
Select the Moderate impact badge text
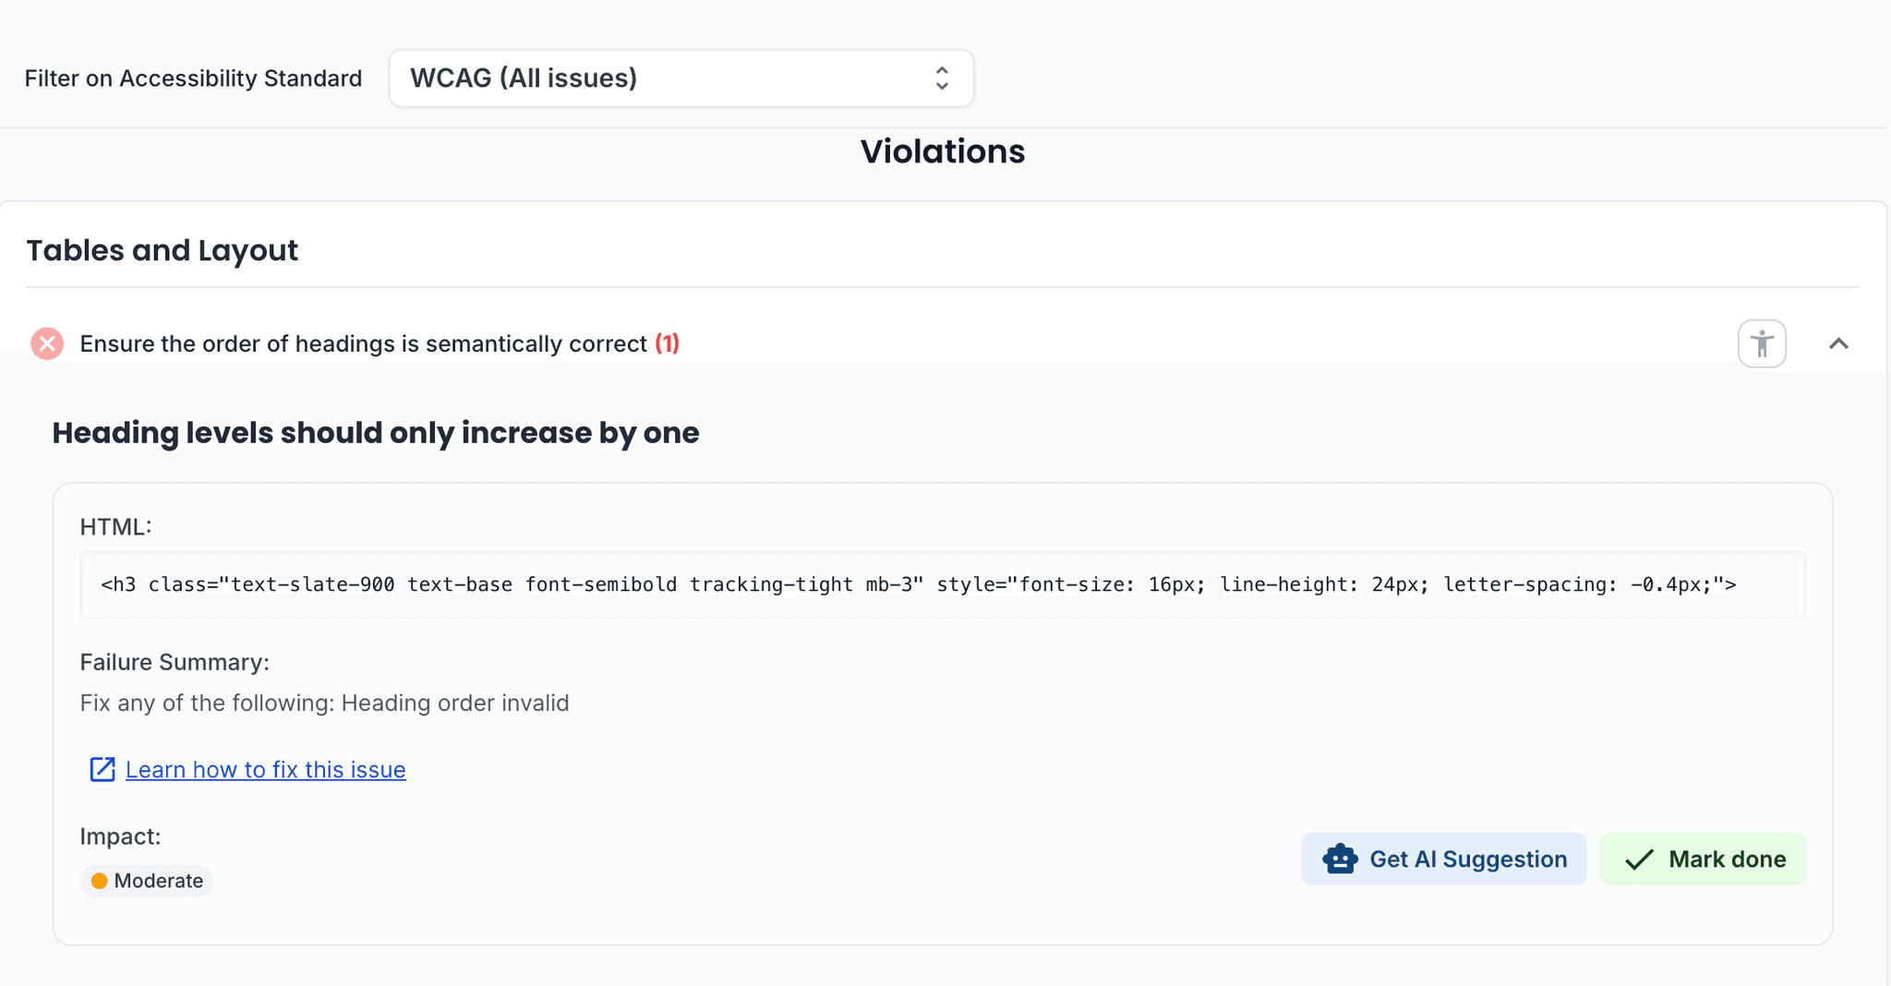[158, 881]
